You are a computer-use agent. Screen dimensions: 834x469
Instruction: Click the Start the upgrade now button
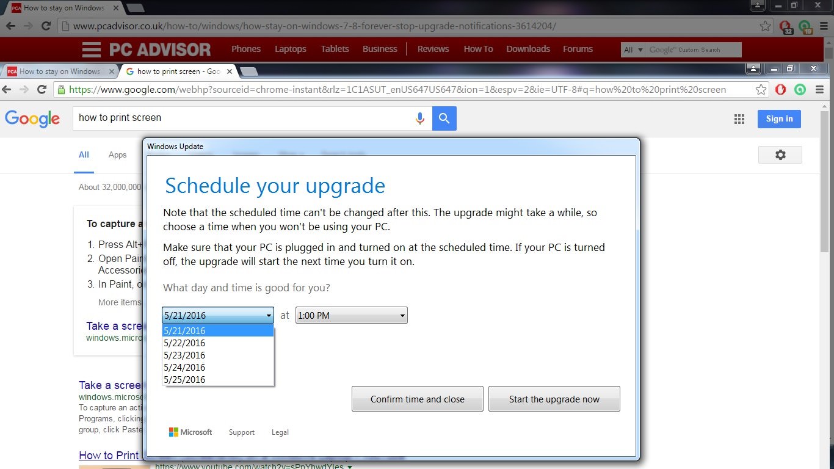point(554,399)
